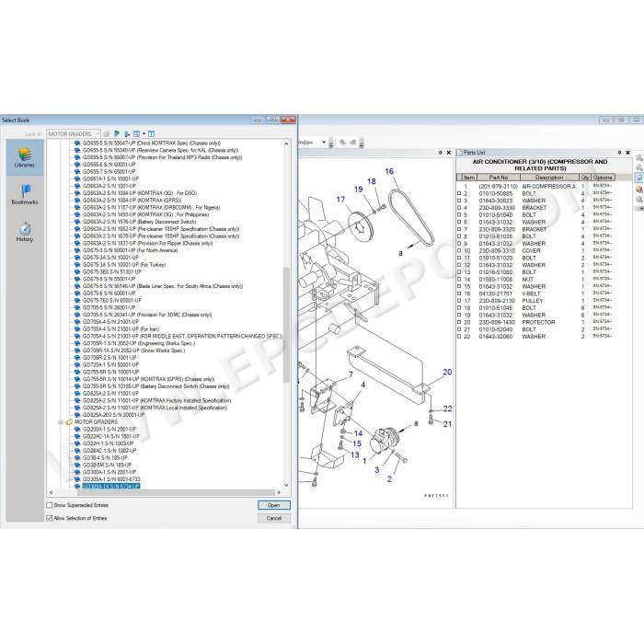
Task: Open the view options dropdown arrow in Select Book
Action: (x=144, y=134)
